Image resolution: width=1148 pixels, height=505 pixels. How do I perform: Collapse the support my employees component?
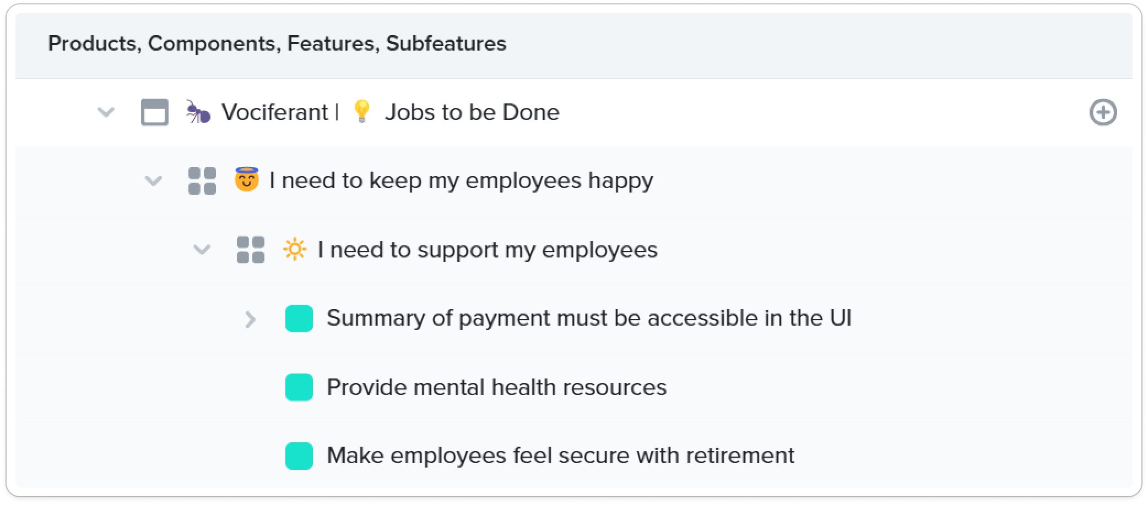(x=202, y=250)
